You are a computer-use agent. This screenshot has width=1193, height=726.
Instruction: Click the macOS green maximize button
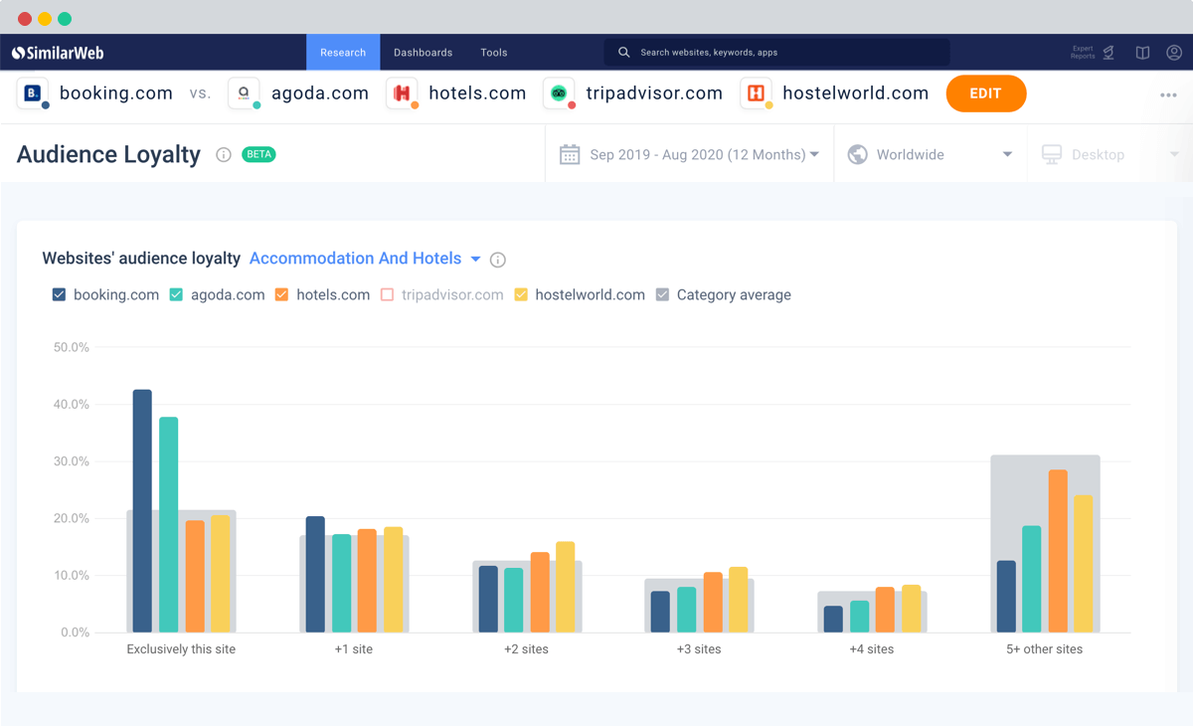click(65, 19)
